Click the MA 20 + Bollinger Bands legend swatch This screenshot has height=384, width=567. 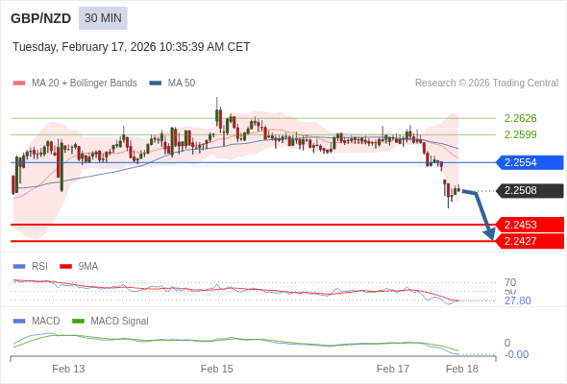pyautogui.click(x=19, y=84)
